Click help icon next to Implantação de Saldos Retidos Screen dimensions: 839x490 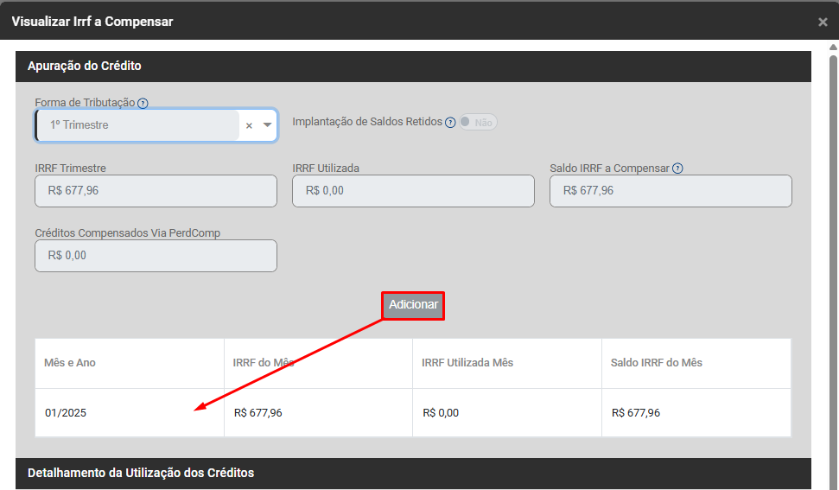tap(450, 123)
